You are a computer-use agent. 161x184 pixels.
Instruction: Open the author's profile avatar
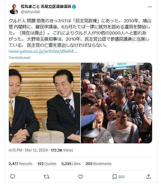coord(14,9)
